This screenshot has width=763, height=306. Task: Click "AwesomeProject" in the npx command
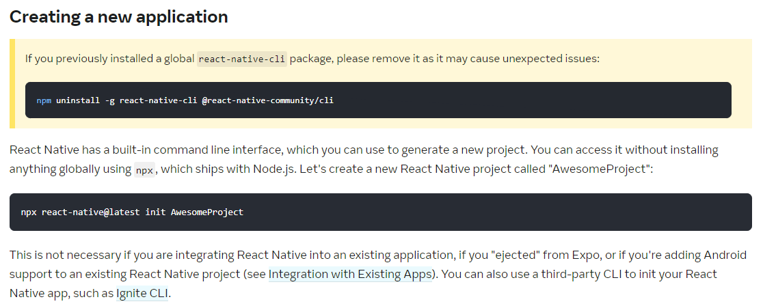[x=206, y=212]
